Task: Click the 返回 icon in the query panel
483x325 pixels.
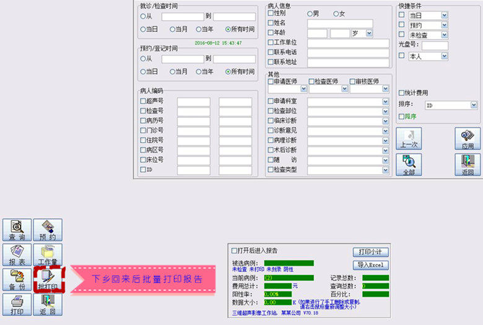Action: 468,165
